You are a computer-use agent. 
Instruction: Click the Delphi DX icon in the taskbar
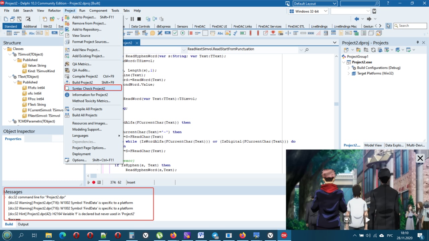[284, 235]
